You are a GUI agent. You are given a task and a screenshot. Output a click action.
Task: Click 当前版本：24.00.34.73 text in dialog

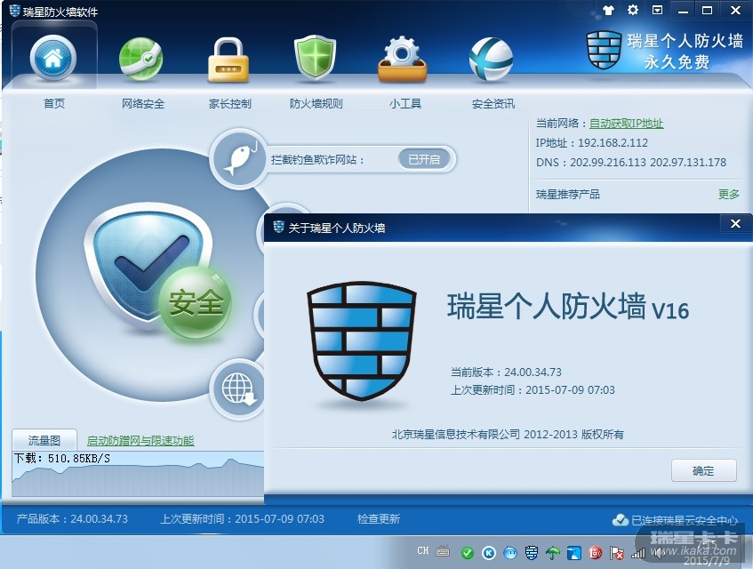click(x=506, y=372)
